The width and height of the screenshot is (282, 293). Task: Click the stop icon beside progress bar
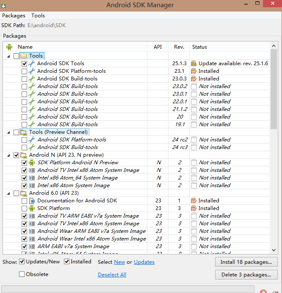(263, 291)
